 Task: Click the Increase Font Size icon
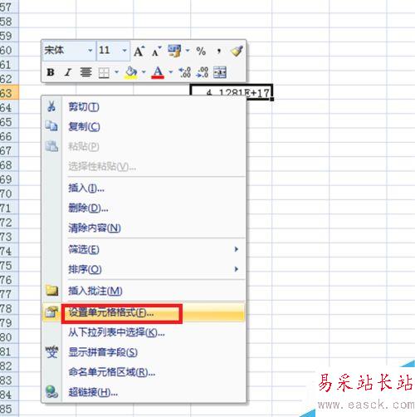139,51
